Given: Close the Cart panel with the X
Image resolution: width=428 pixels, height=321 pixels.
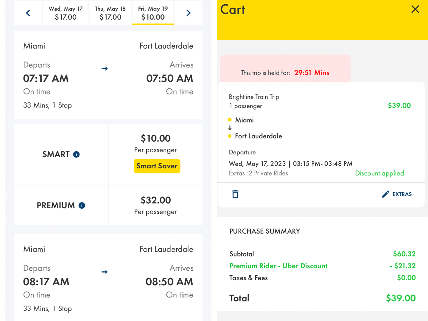Looking at the screenshot, I should point(415,9).
